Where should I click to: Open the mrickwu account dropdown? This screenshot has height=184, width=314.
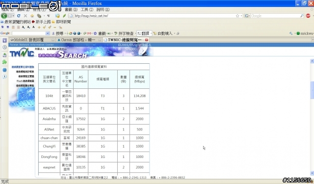[305, 33]
